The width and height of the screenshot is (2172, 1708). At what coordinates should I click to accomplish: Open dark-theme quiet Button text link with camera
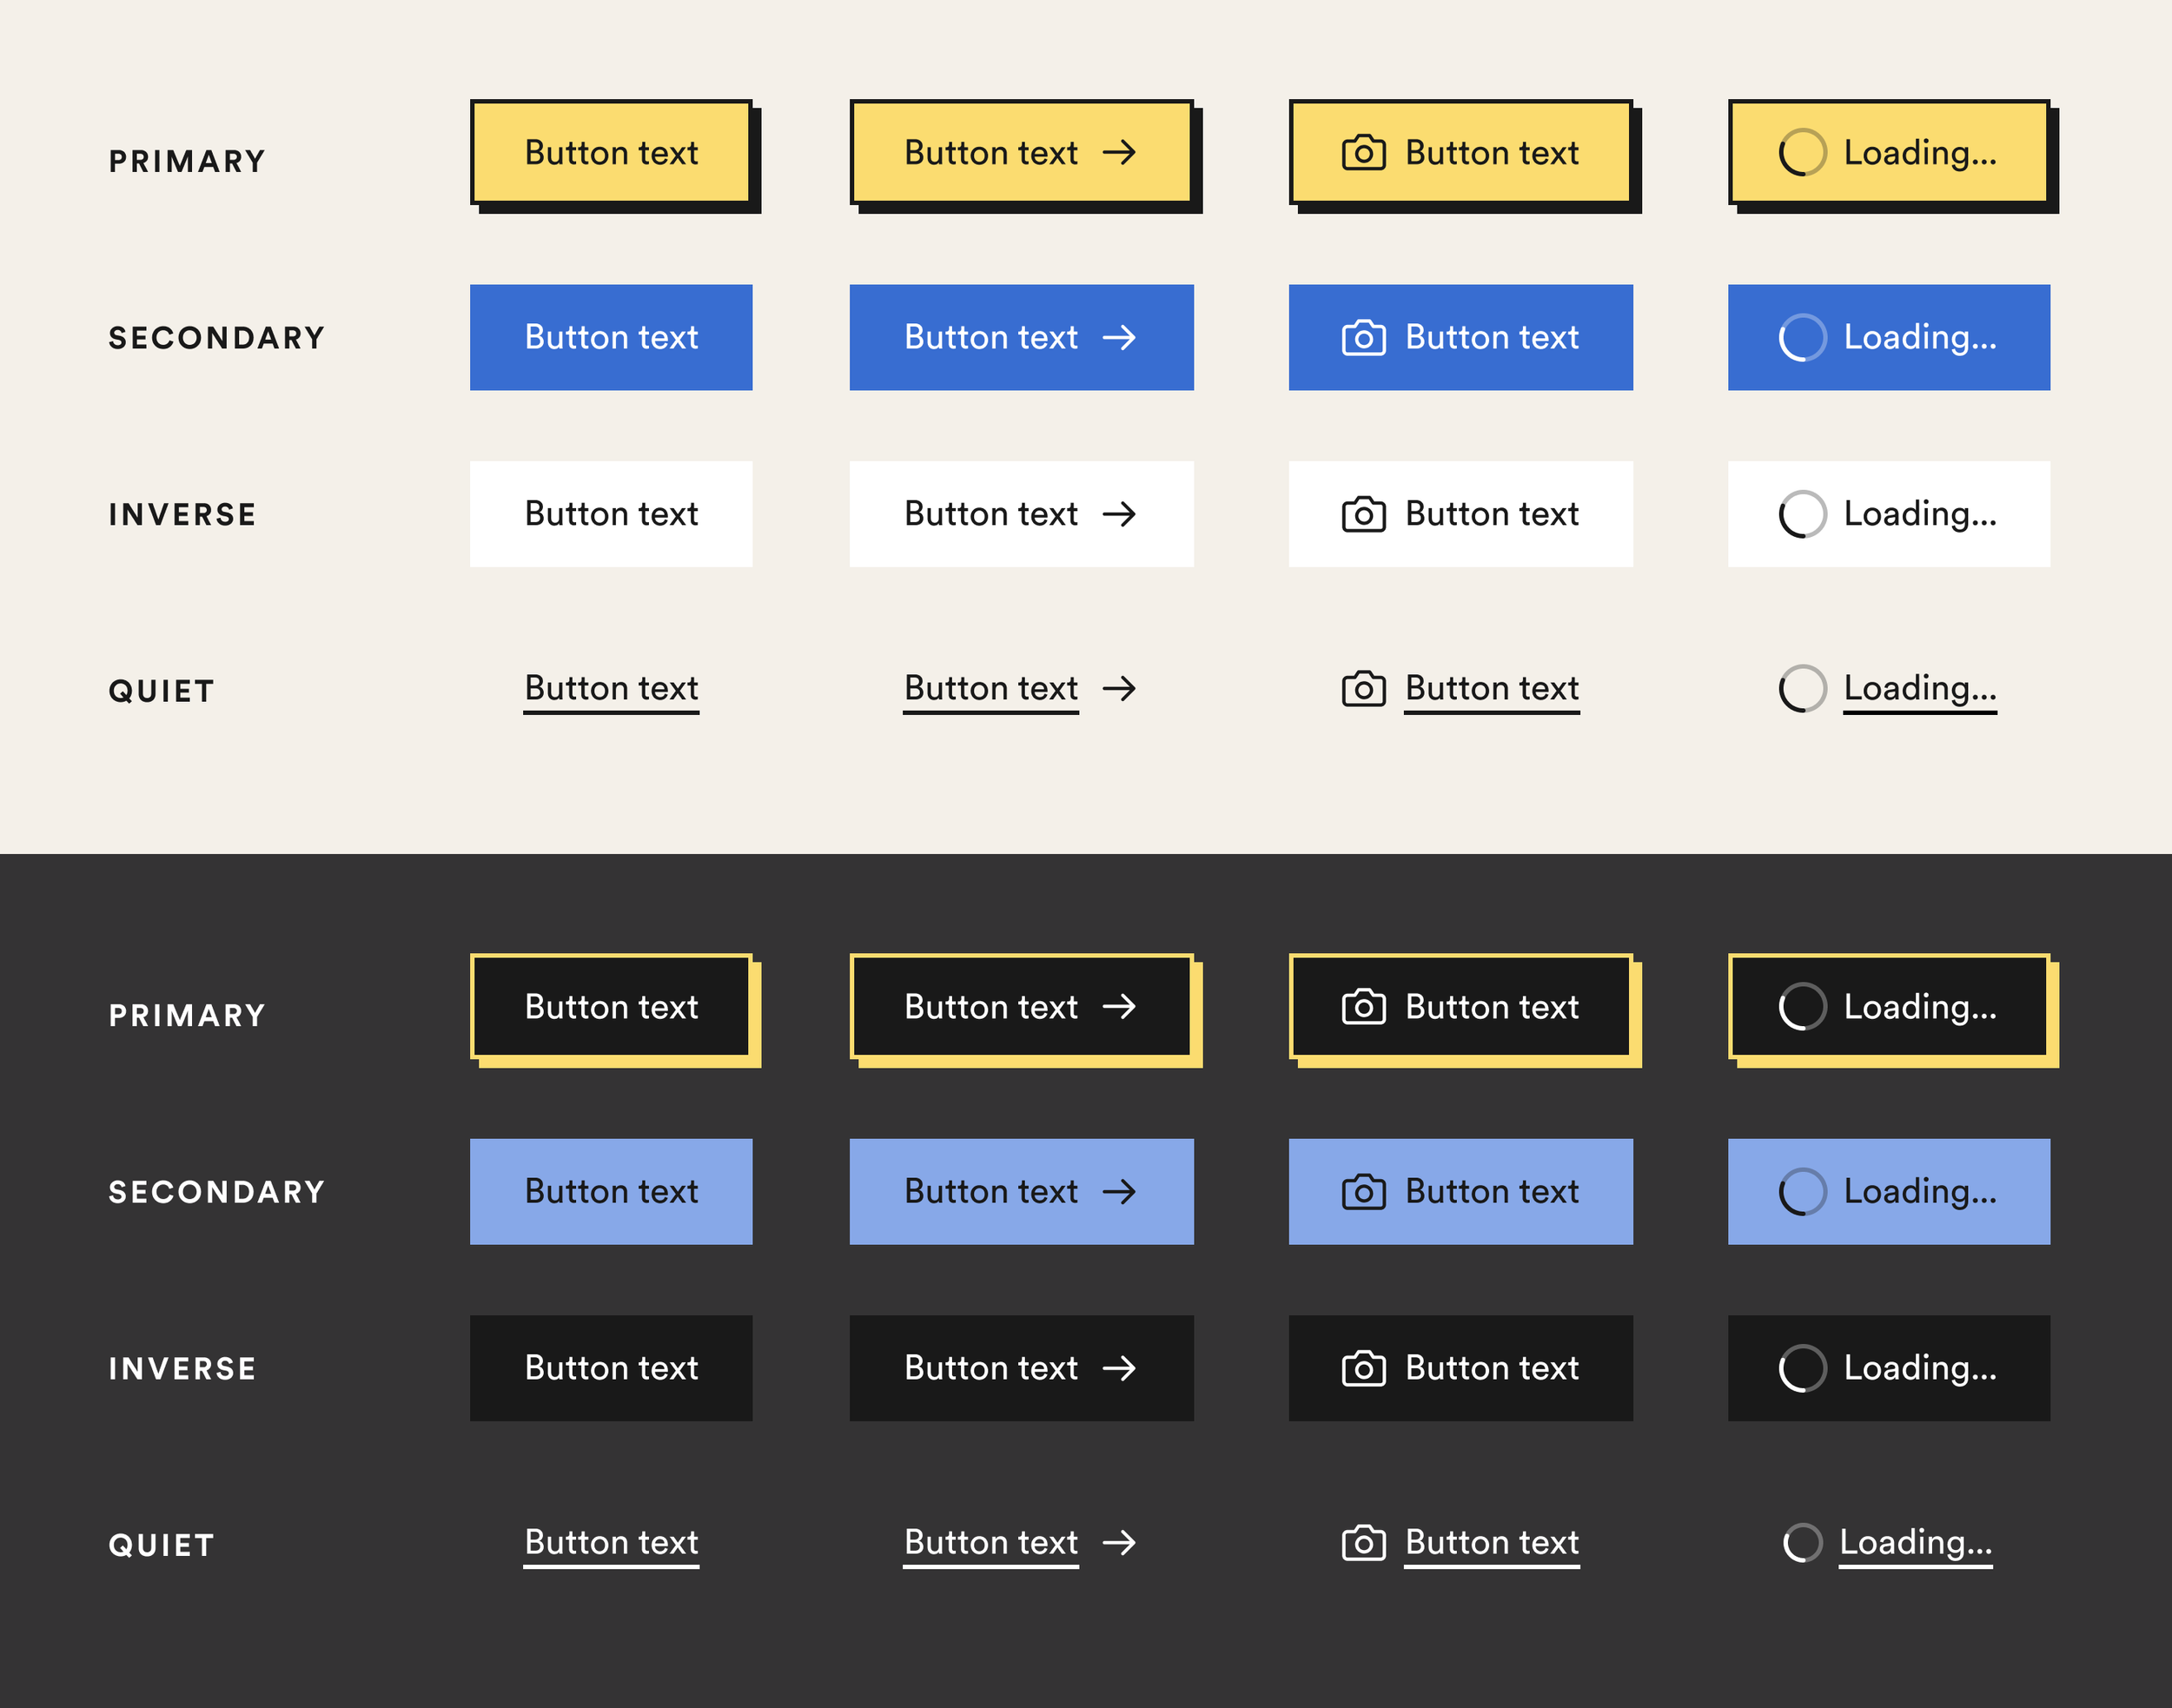(1491, 1542)
